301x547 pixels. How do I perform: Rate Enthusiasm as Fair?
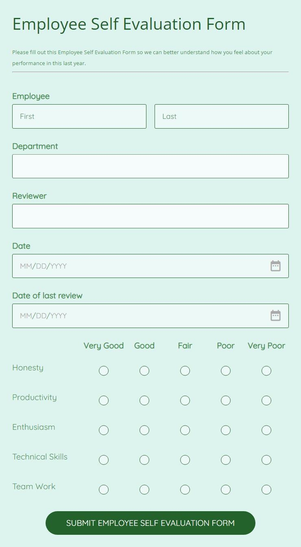185,430
